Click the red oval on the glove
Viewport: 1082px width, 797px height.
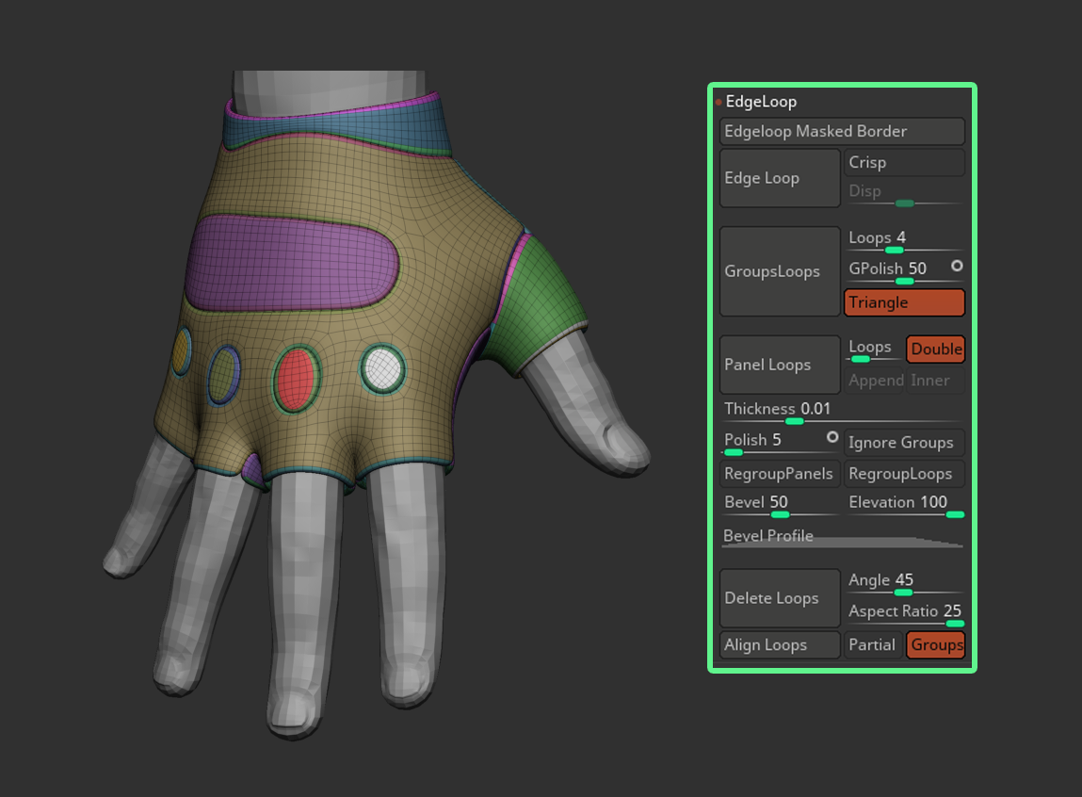pyautogui.click(x=295, y=378)
